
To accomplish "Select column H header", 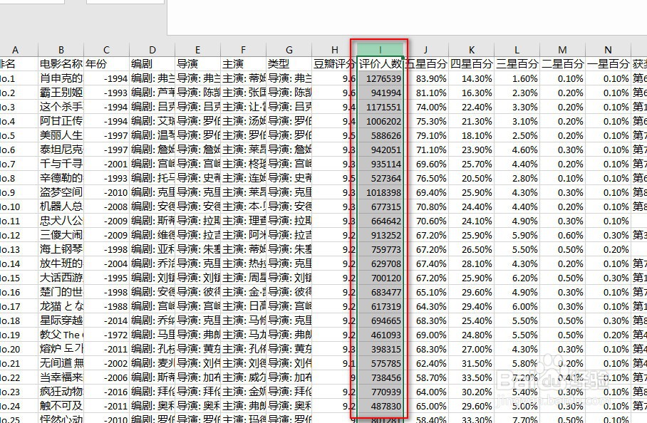I will (335, 50).
